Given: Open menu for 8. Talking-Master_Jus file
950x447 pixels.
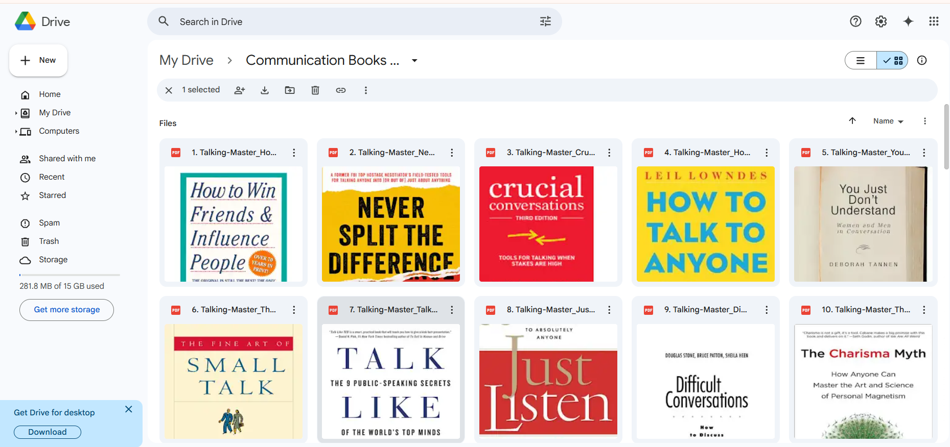Looking at the screenshot, I should click(x=609, y=310).
